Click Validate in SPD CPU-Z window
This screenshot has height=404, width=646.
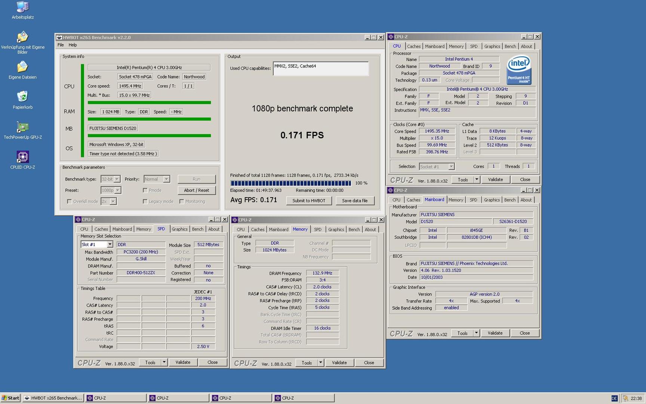(183, 362)
